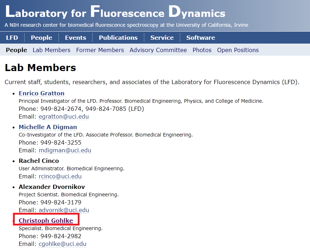Open the LFD main menu item
The image size is (310, 248).
pos(12,38)
